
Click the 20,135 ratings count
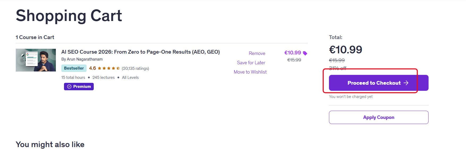tap(135, 68)
